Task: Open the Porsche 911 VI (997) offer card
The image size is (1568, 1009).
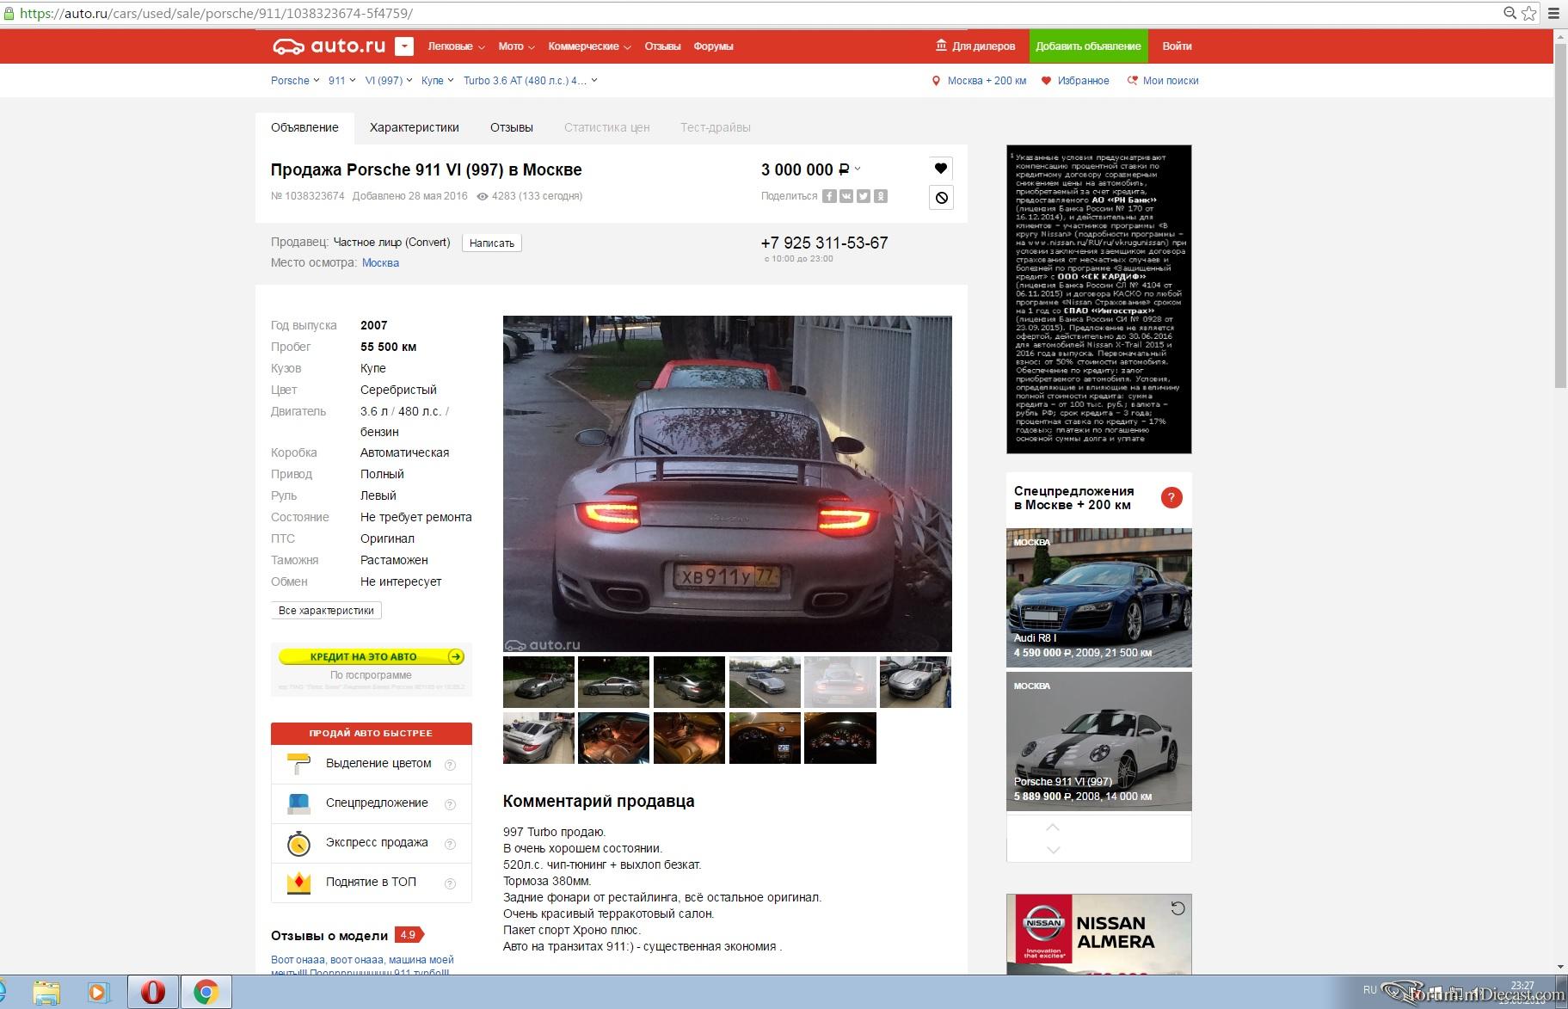Action: [x=1099, y=741]
